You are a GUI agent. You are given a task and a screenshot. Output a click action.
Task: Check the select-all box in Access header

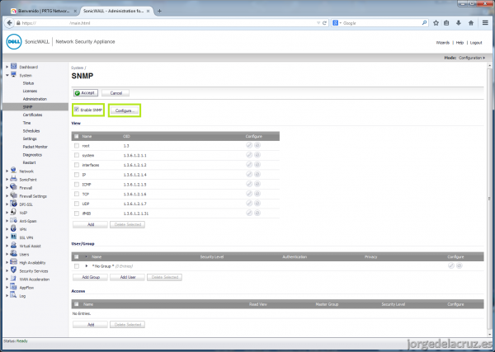point(77,304)
